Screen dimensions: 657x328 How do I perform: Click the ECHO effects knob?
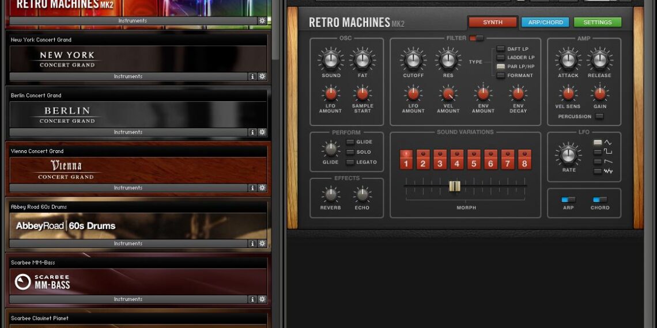click(x=362, y=195)
